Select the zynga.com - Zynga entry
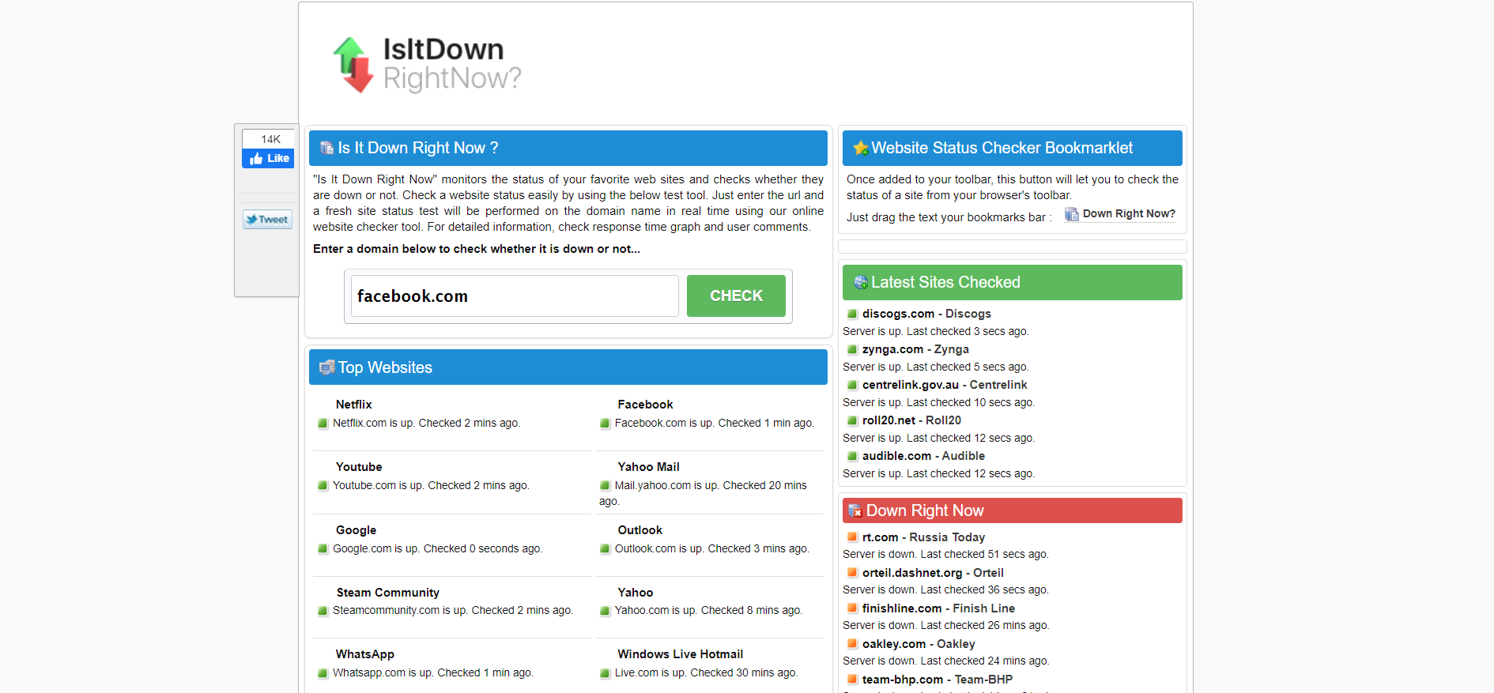 pyautogui.click(x=915, y=349)
